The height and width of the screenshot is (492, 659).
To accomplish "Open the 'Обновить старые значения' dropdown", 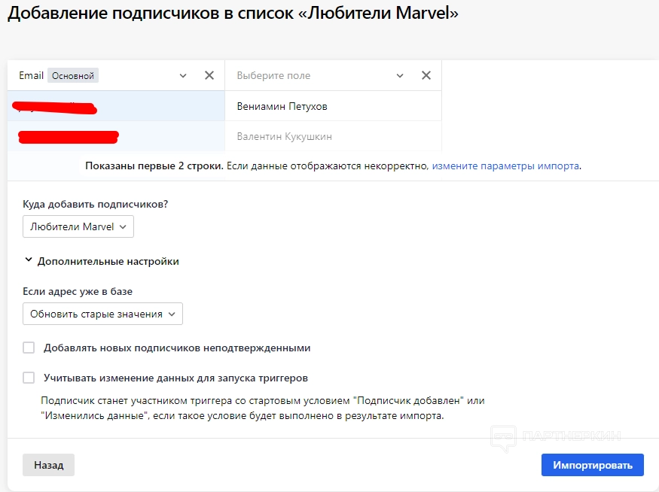I will pyautogui.click(x=102, y=314).
